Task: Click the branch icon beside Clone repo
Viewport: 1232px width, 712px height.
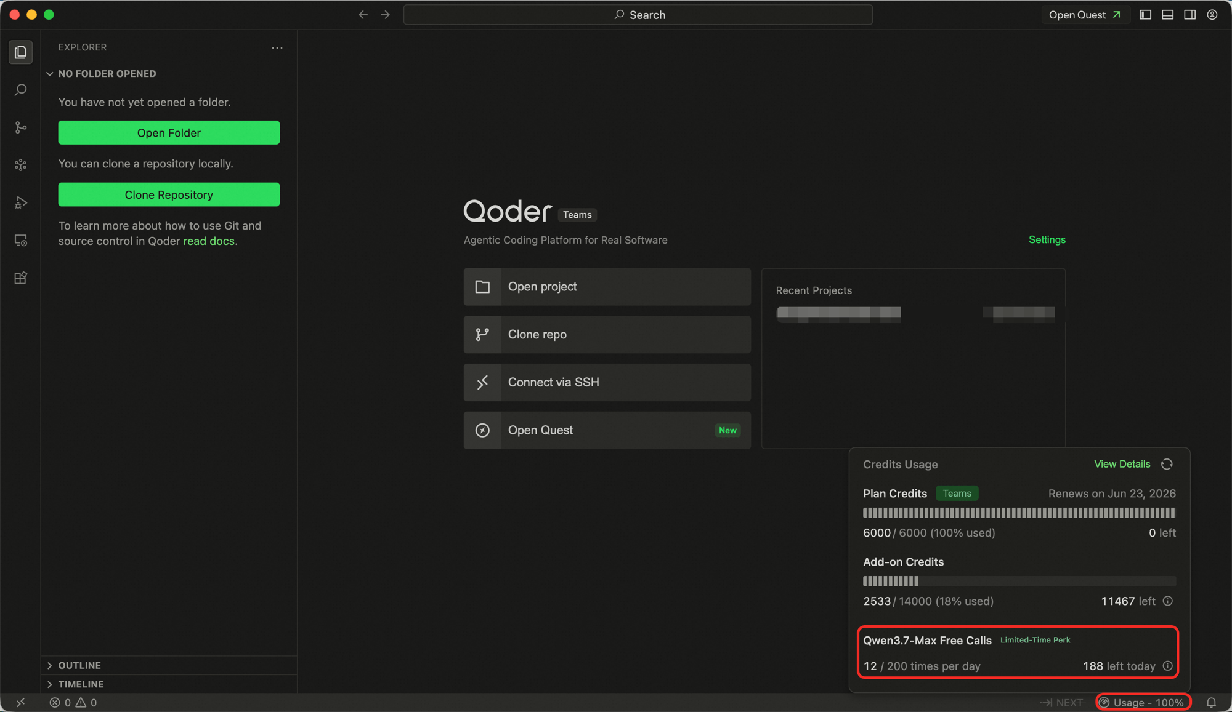Action: [482, 334]
